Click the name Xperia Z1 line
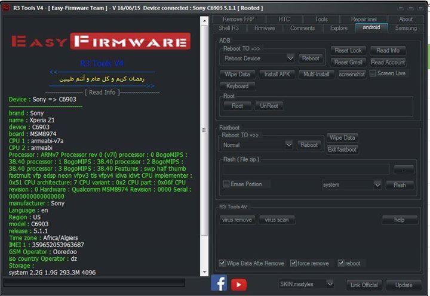430x296 pixels. click(x=32, y=120)
